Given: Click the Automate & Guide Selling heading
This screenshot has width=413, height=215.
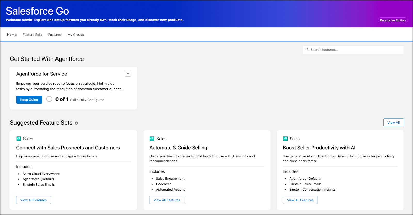Looking at the screenshot, I should [178, 148].
